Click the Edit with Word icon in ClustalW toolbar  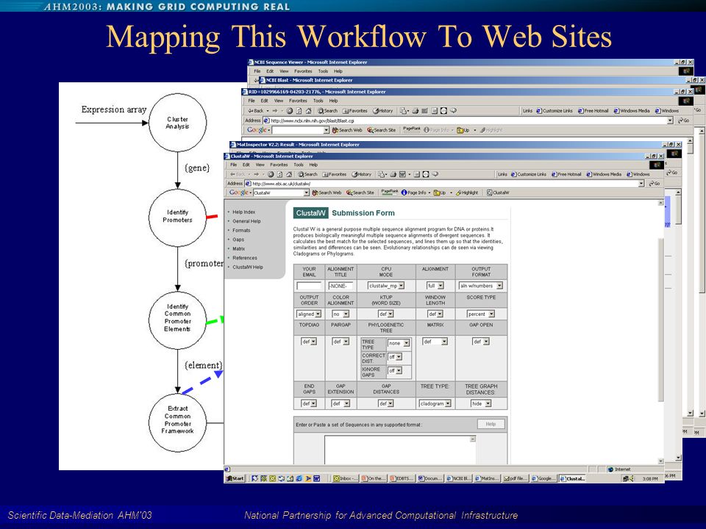coord(403,174)
